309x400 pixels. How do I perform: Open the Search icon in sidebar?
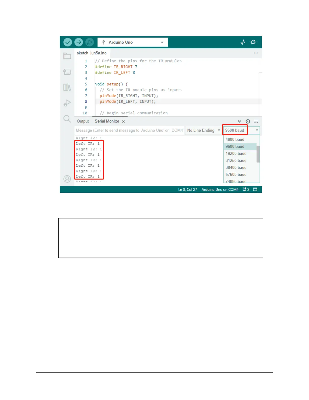tap(67, 119)
